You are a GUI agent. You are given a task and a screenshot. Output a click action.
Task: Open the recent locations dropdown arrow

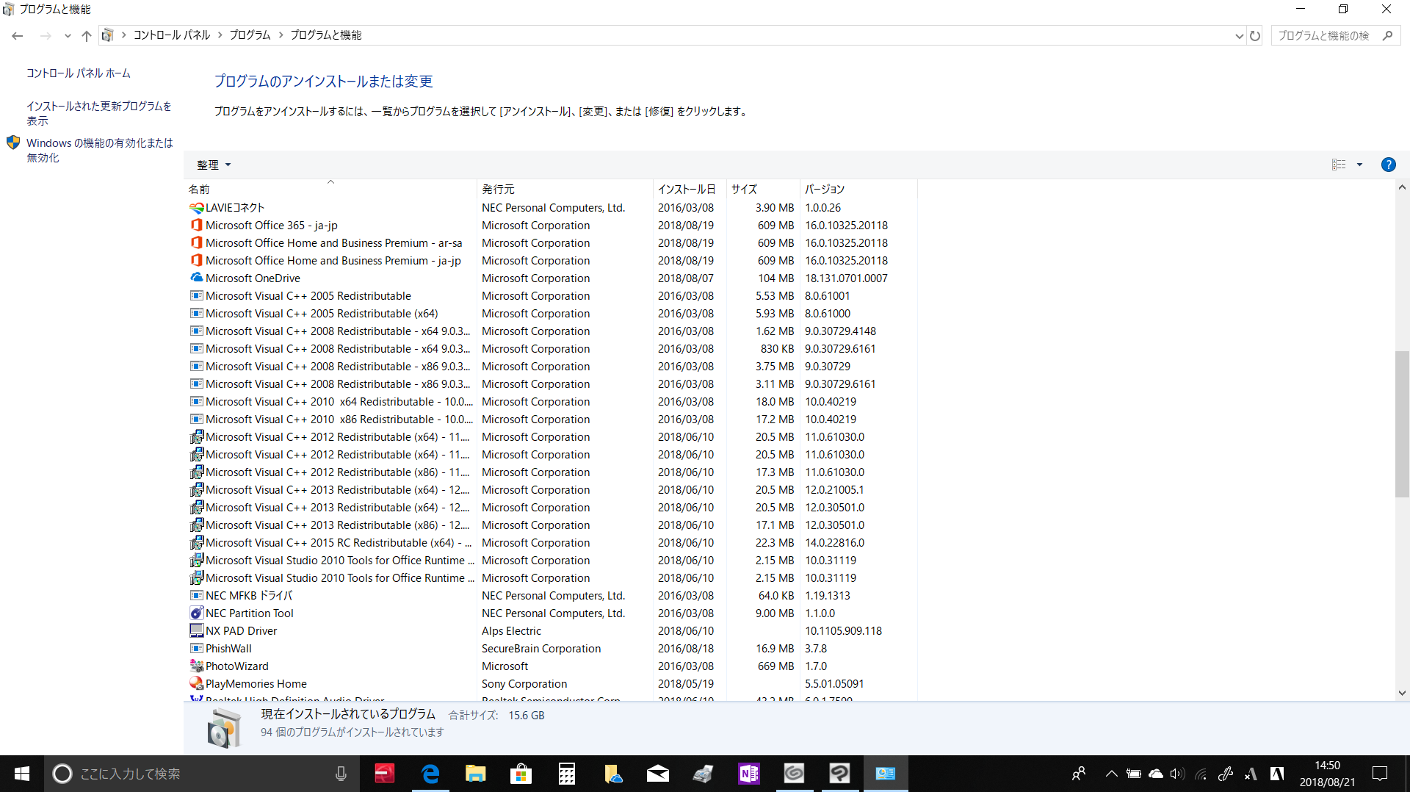point(68,35)
